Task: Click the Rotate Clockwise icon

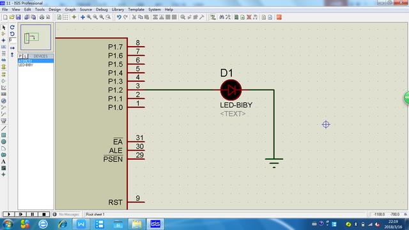Action: pyautogui.click(x=12, y=27)
